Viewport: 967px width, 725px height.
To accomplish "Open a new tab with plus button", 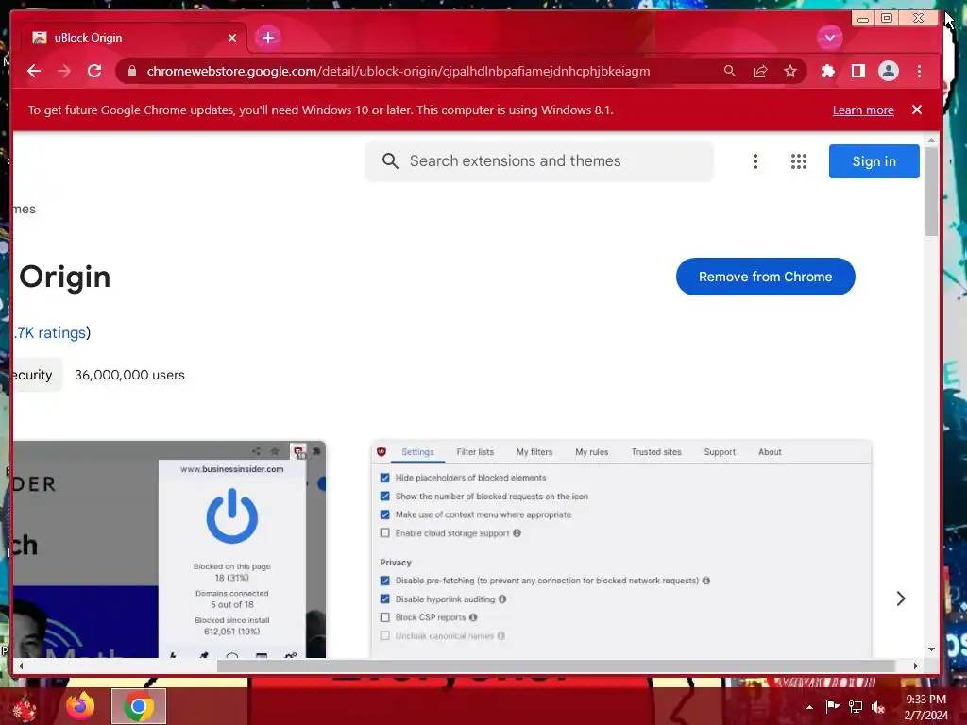I will click(267, 38).
